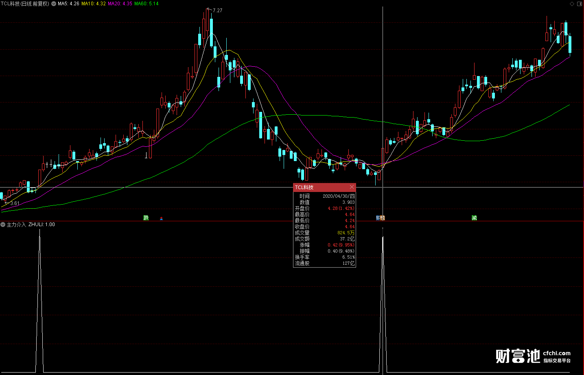The width and height of the screenshot is (584, 375).
Task: Click the green 减 event marker
Action: (x=474, y=218)
